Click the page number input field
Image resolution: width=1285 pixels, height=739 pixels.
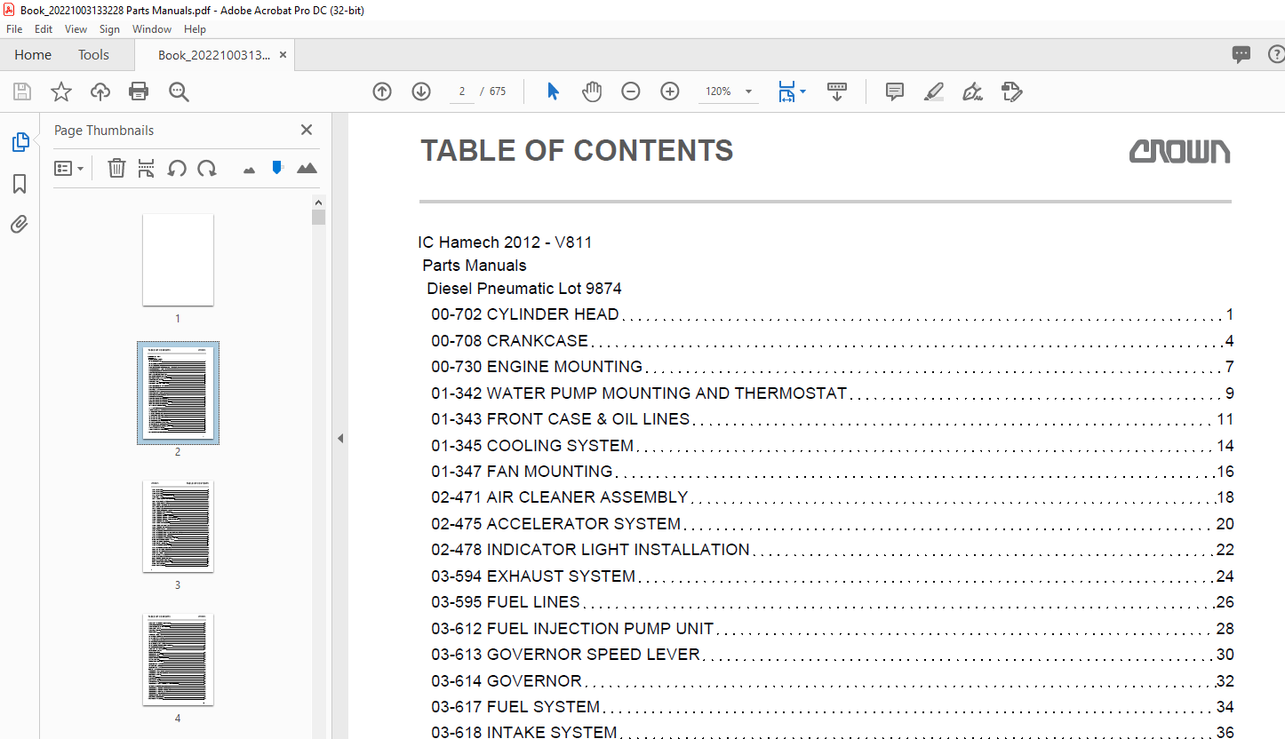click(x=462, y=91)
